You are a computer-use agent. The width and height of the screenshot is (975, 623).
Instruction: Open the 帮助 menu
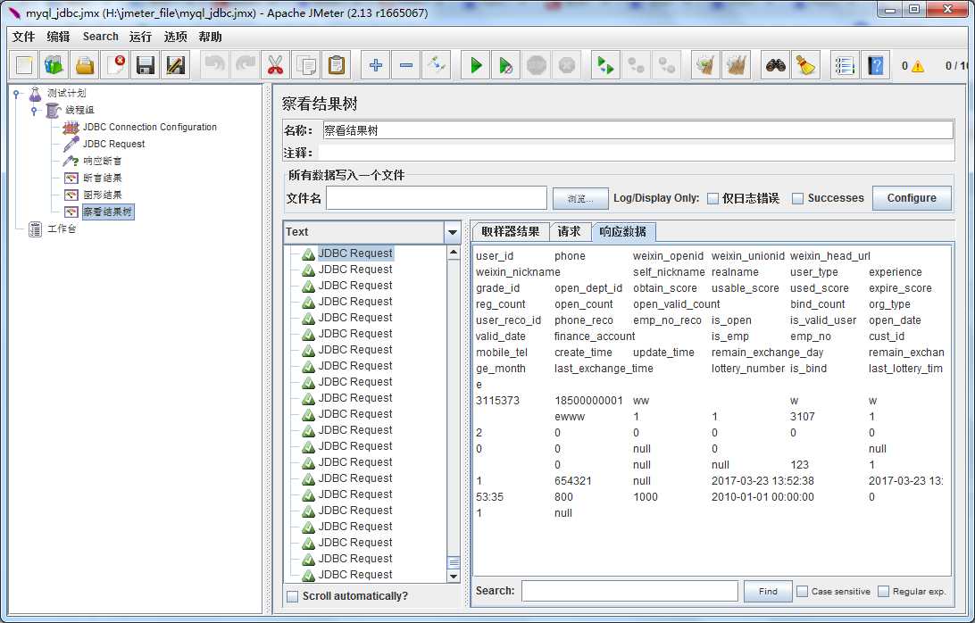[210, 37]
